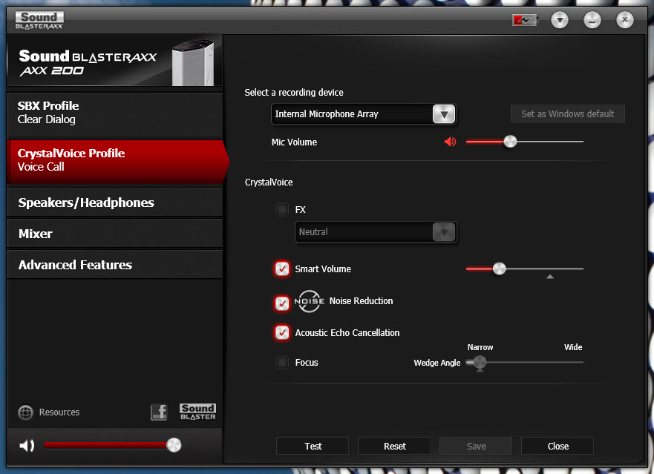The width and height of the screenshot is (654, 474).
Task: Enable the FX checkbox
Action: point(282,209)
